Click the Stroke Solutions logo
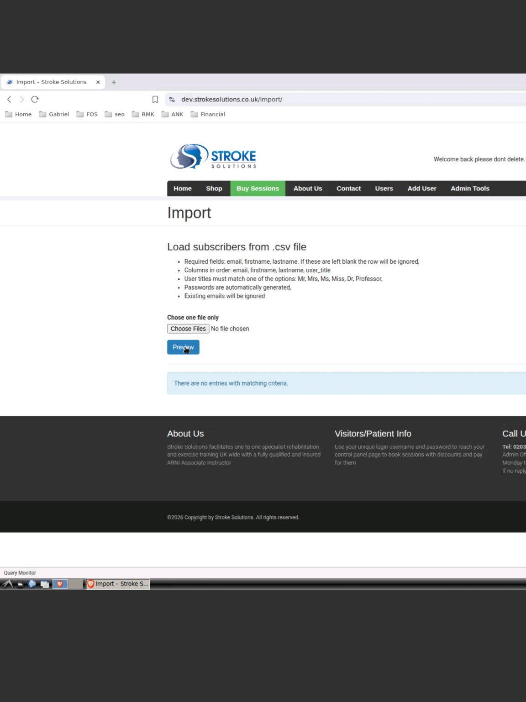 [213, 157]
